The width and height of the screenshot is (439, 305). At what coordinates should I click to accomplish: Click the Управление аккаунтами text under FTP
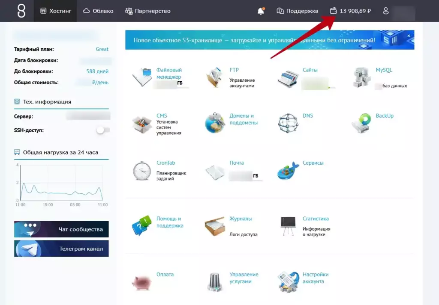click(242, 83)
